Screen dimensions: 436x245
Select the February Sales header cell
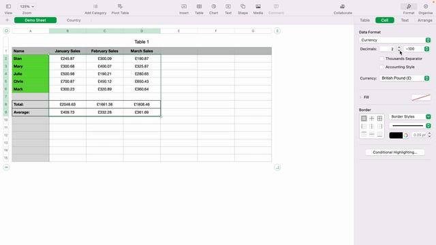[104, 51]
